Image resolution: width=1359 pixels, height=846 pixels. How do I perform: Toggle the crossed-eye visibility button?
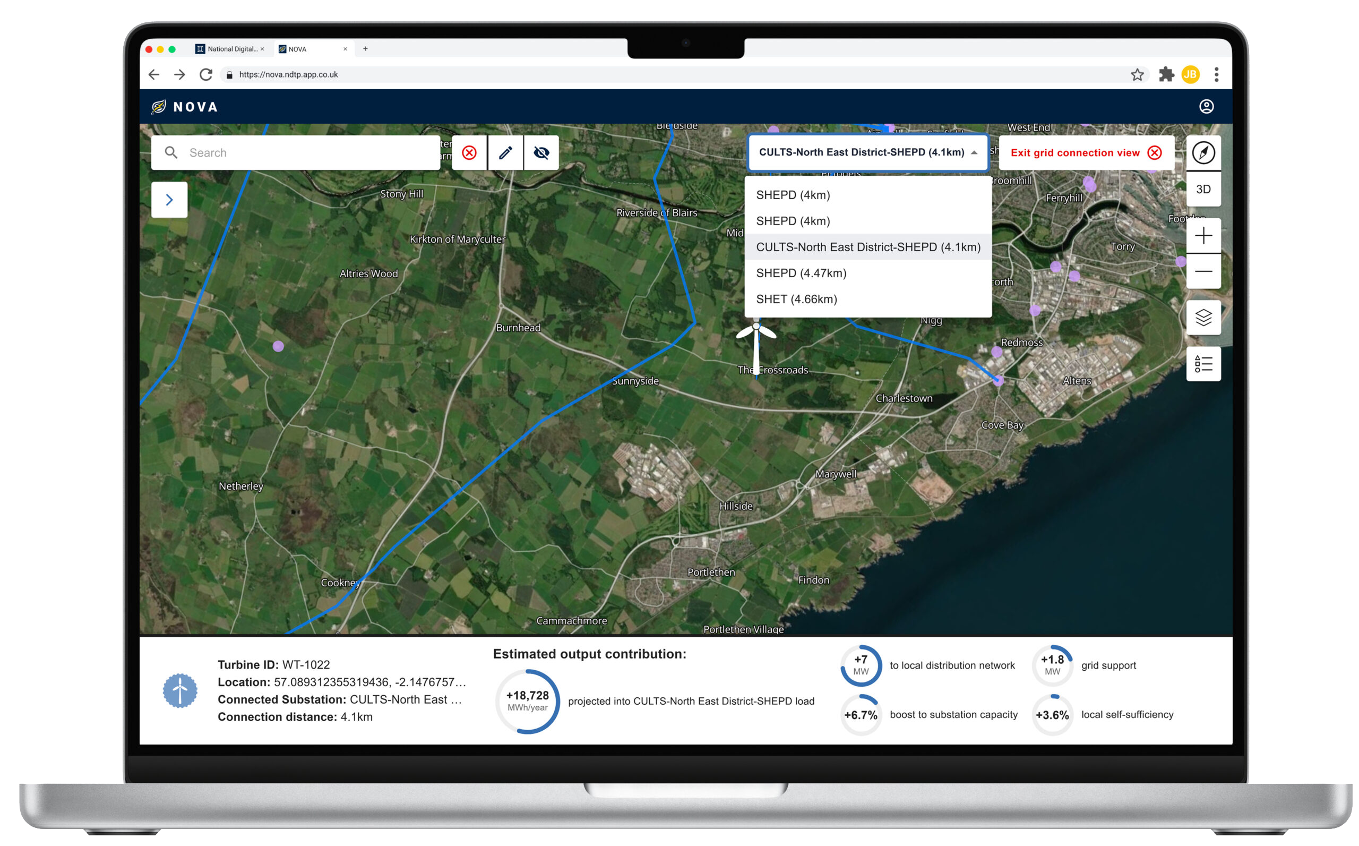pyautogui.click(x=541, y=153)
